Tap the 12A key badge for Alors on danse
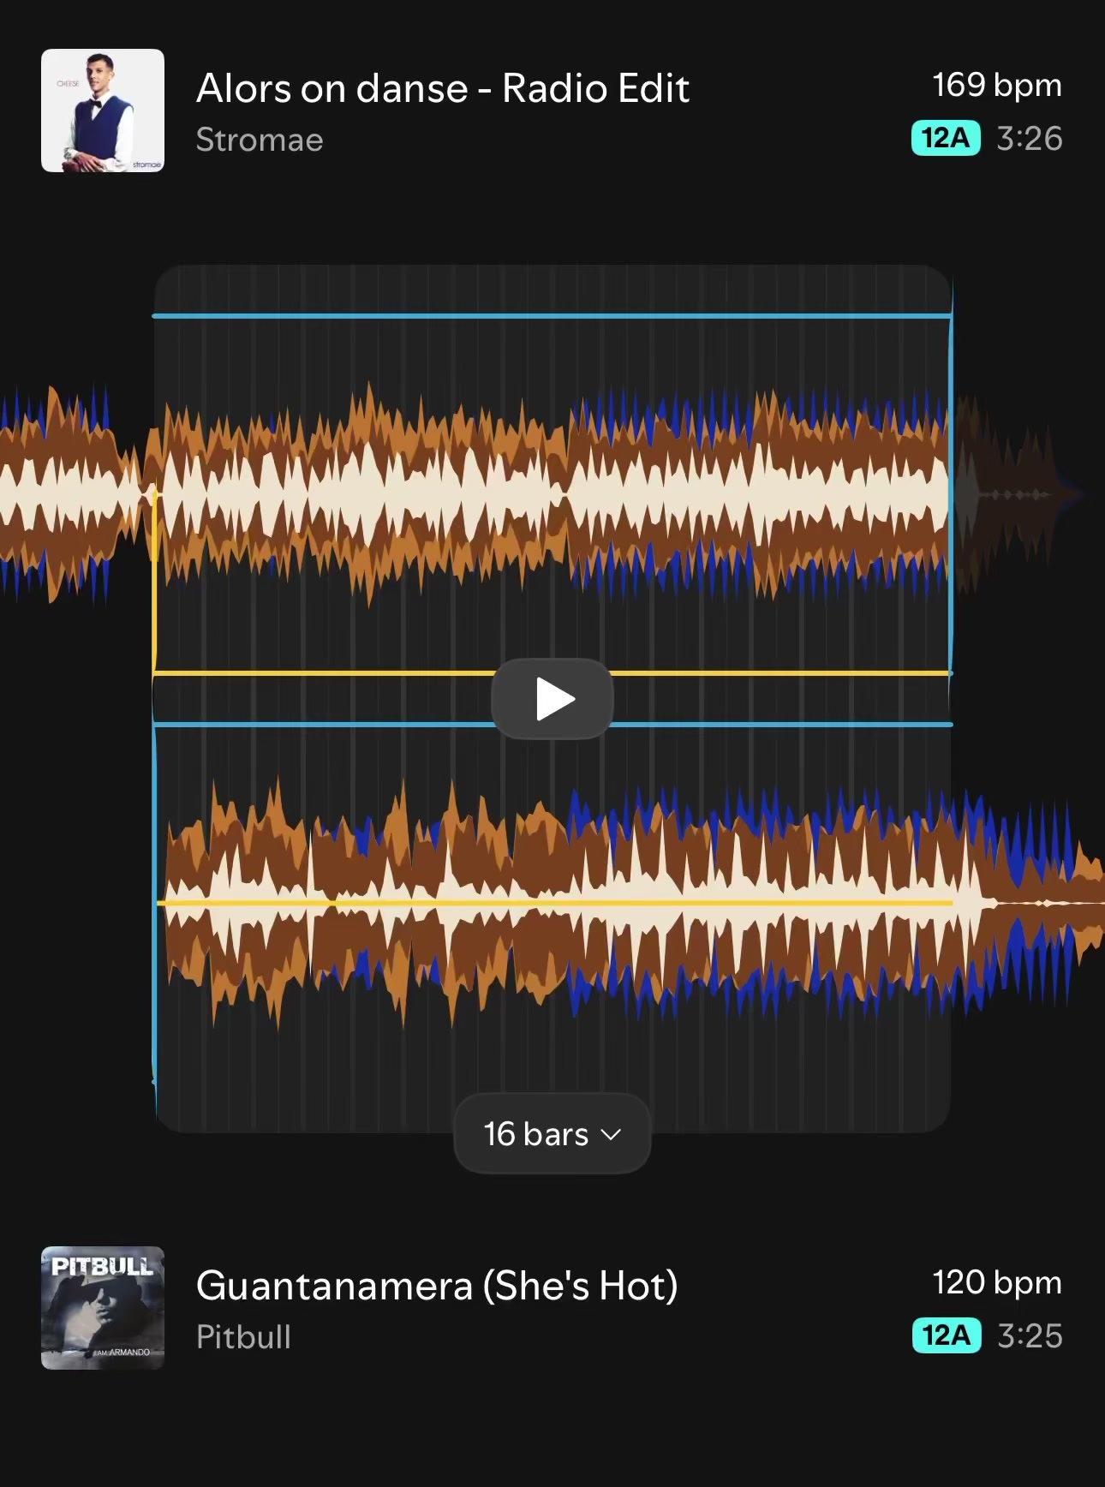This screenshot has width=1105, height=1487. (946, 138)
